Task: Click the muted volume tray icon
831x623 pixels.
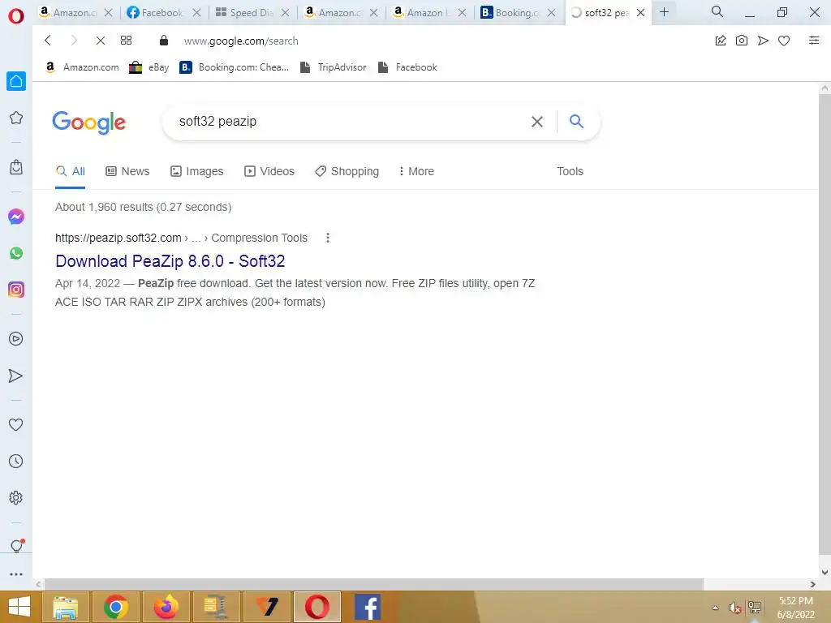Action: click(734, 608)
